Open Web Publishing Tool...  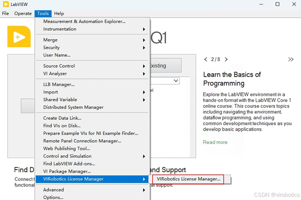[x=92, y=149]
